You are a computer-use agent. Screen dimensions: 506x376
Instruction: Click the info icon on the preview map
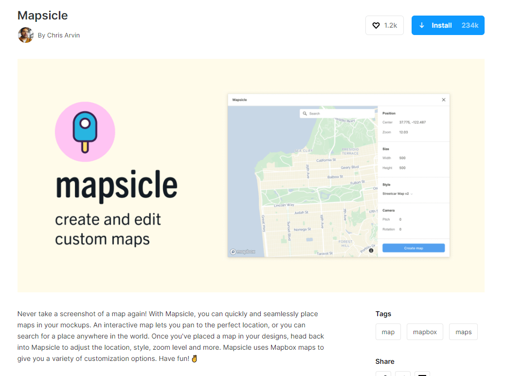point(371,251)
